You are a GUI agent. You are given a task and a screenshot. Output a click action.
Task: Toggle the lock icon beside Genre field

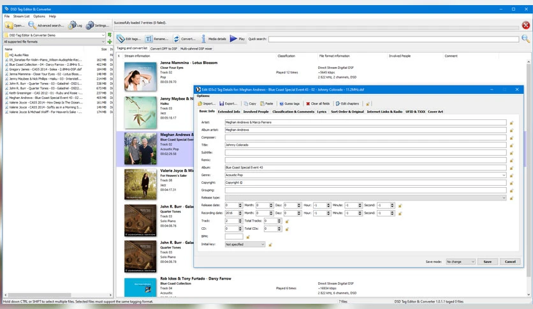click(511, 176)
